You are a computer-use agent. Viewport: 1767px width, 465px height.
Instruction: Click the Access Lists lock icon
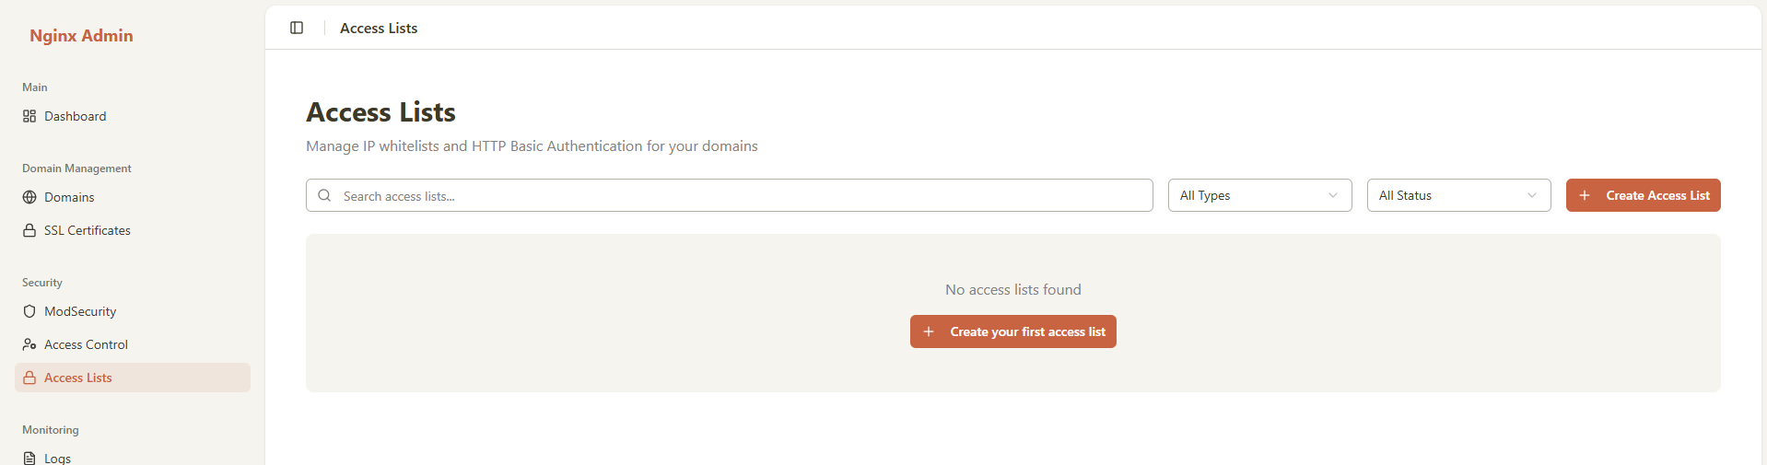tap(29, 378)
